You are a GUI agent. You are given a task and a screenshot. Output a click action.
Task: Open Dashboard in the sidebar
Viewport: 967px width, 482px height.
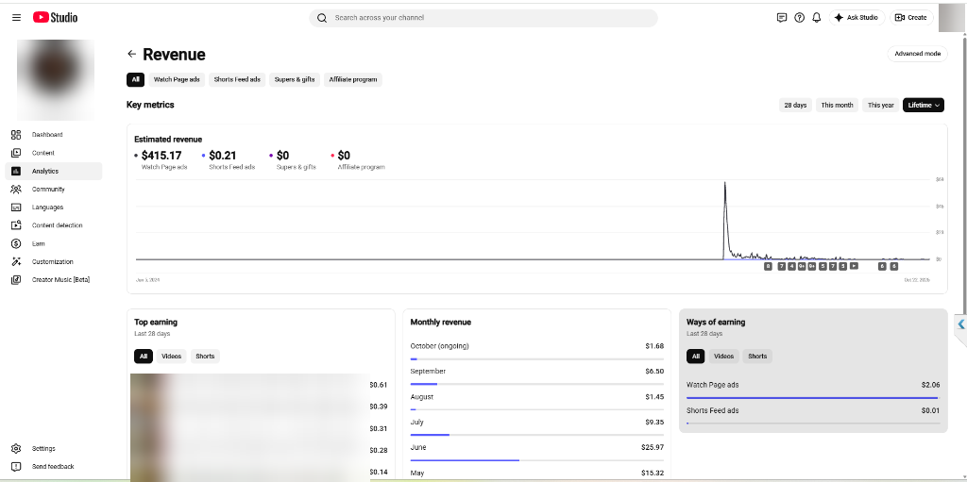(x=54, y=135)
